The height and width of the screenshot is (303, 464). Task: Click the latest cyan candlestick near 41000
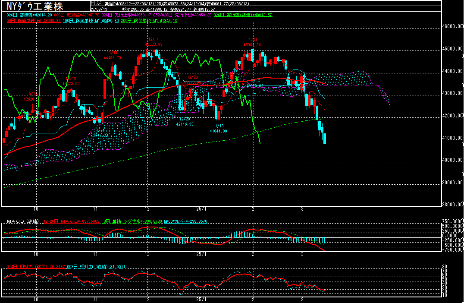(325, 139)
